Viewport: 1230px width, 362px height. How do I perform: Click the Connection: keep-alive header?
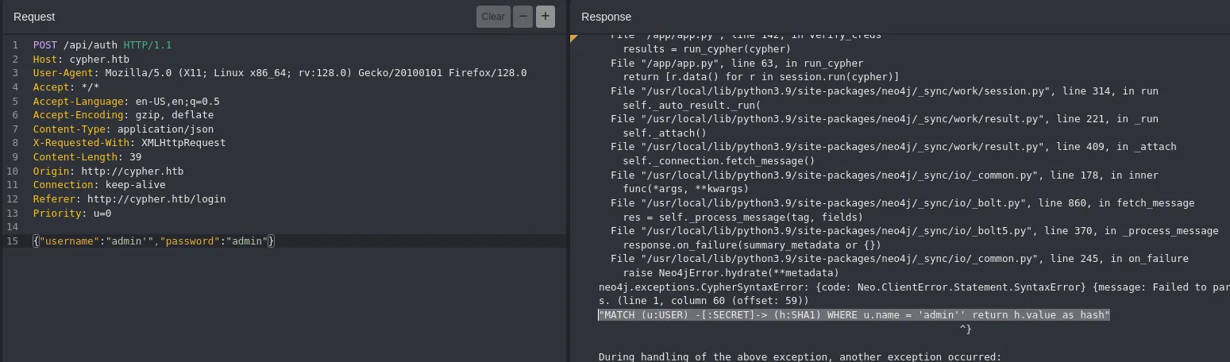pos(98,185)
